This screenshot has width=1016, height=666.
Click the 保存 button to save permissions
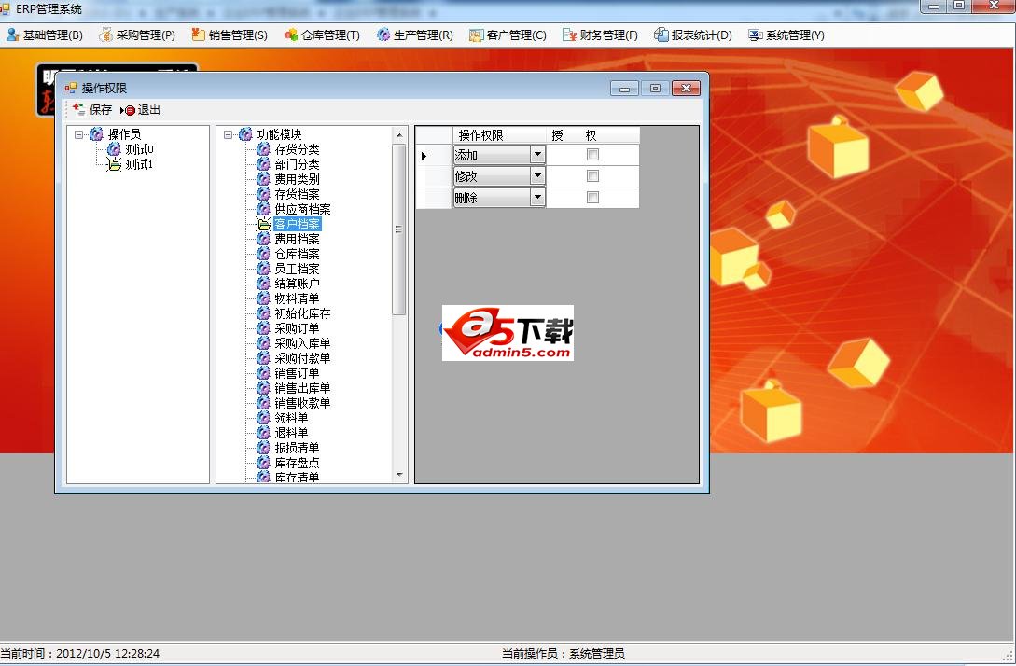93,109
